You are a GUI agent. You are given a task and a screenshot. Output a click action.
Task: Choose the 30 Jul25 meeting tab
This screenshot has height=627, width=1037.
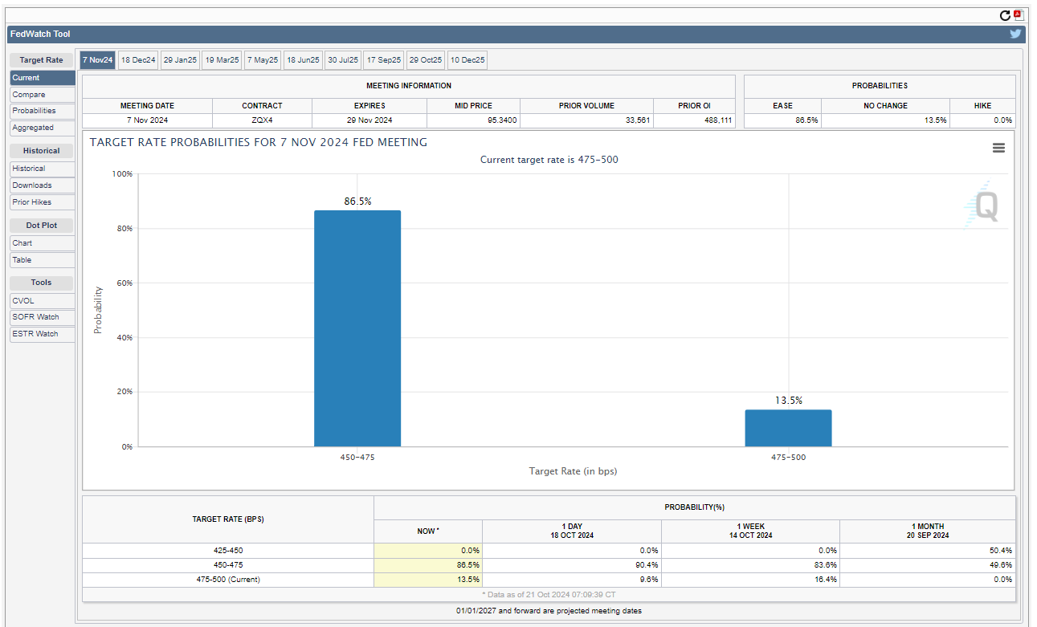point(342,60)
